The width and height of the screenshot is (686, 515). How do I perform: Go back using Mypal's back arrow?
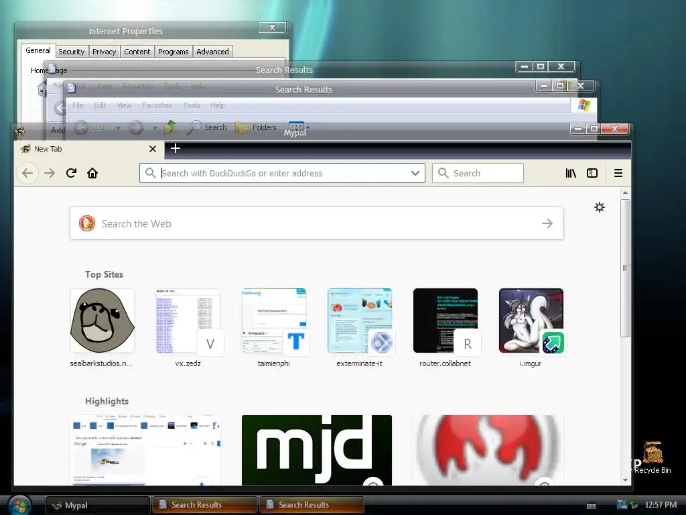pos(27,173)
